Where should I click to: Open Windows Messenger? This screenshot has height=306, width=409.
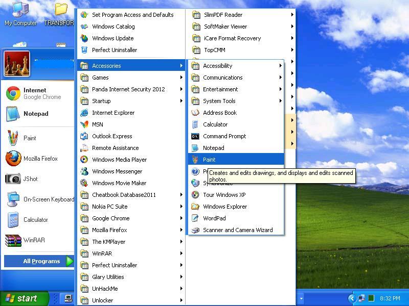131,171
